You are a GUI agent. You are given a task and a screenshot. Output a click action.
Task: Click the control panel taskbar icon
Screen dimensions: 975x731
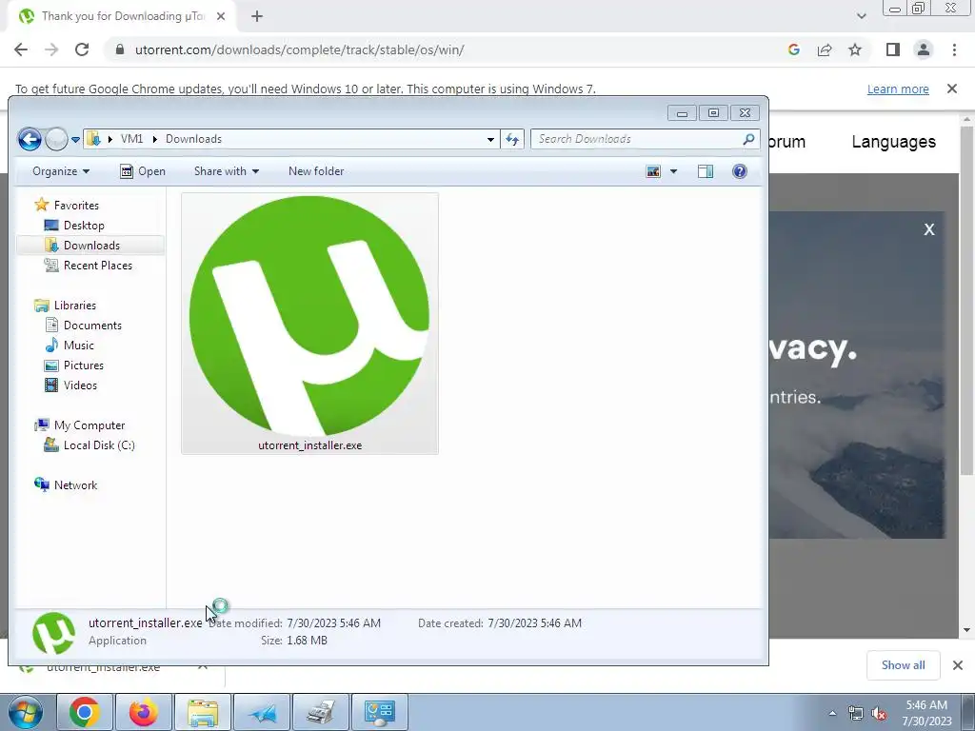[380, 712]
